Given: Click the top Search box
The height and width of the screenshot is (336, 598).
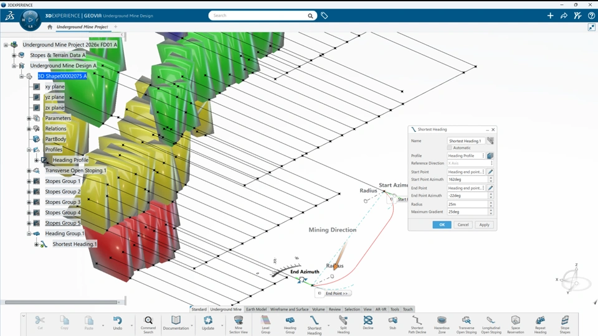Looking at the screenshot, I should (262, 16).
